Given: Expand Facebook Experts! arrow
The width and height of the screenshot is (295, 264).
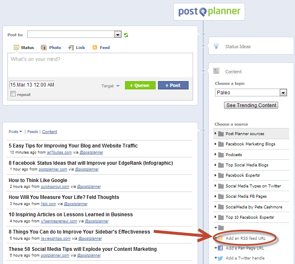Looking at the screenshot, I should (x=215, y=175).
